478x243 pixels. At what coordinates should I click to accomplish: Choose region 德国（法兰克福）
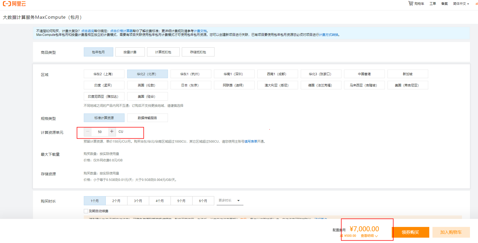(x=321, y=85)
